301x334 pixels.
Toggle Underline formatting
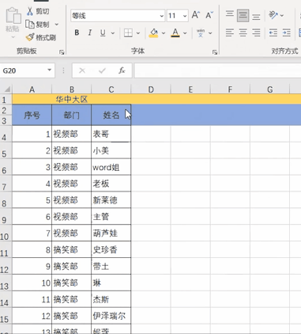103,33
